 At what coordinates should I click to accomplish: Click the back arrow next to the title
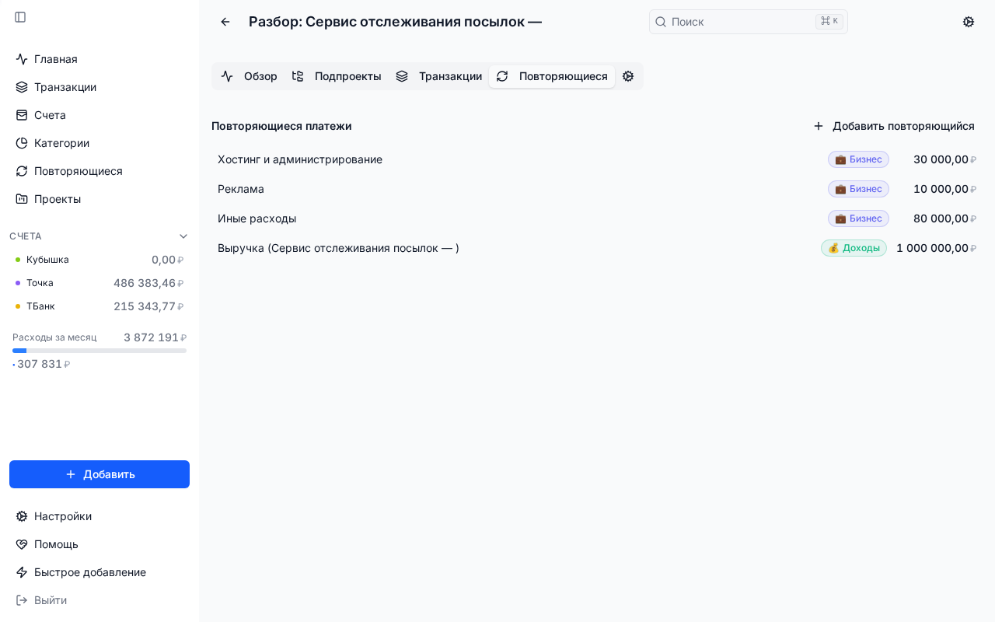tap(225, 22)
